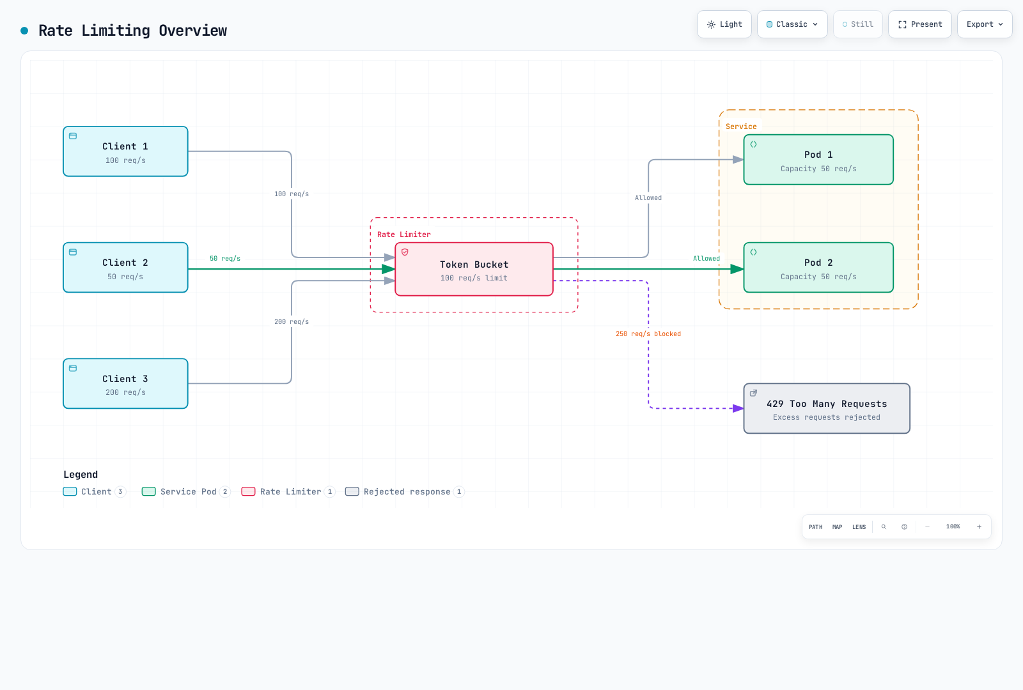
Task: Select the Pod 2 node
Action: click(x=818, y=268)
